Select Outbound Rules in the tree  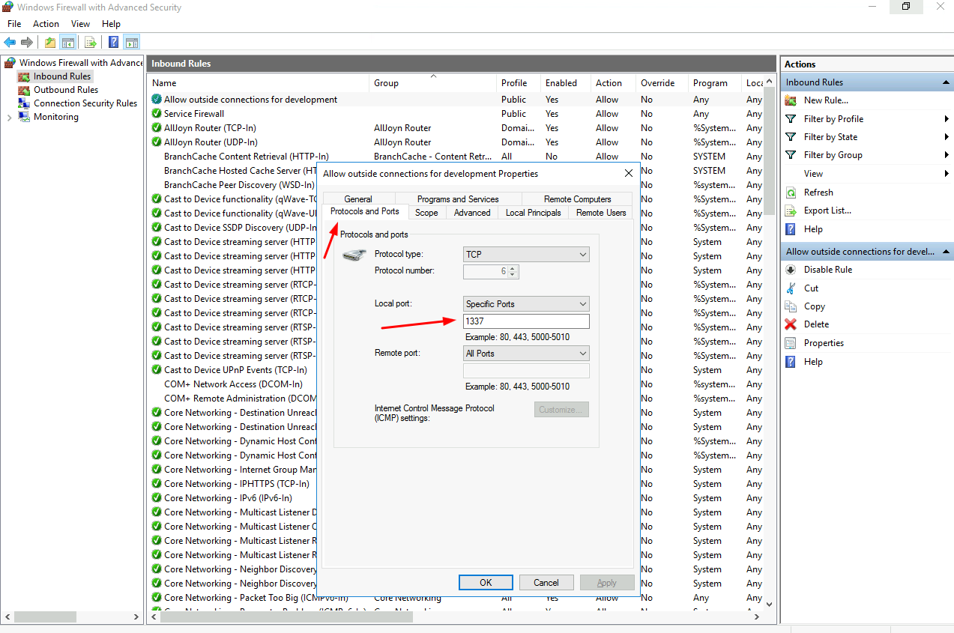pos(66,90)
